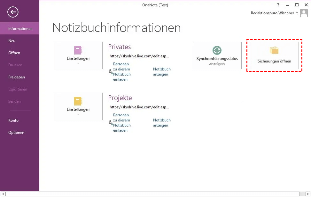Viewport: 311px width, 197px height.
Task: Click the left arrow of horizontal scrollbar
Action: click(x=3, y=194)
